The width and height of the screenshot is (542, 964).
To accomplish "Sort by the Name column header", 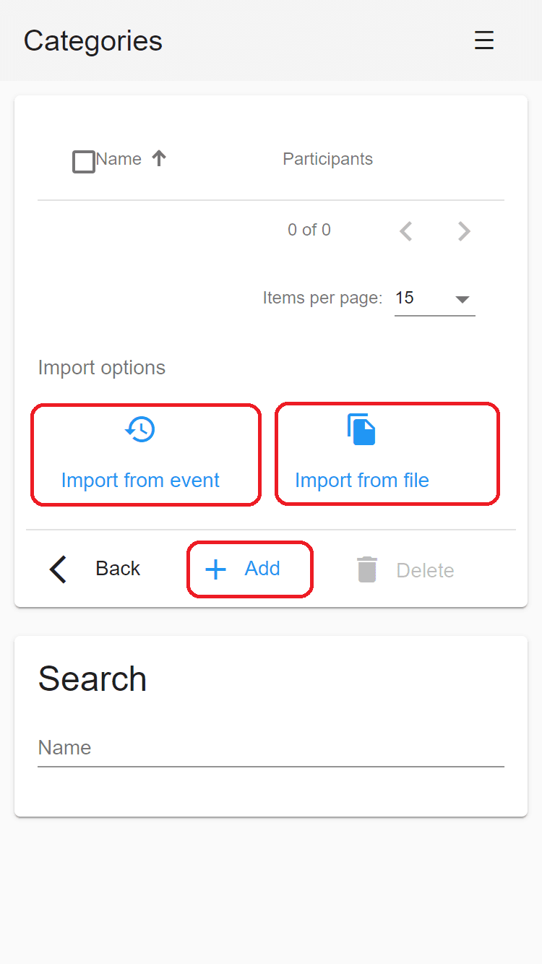I will pyautogui.click(x=119, y=159).
